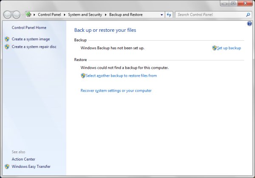Expand the arrow before Control Panel breadcrumb
This screenshot has width=255, height=178.
[x=34, y=15]
